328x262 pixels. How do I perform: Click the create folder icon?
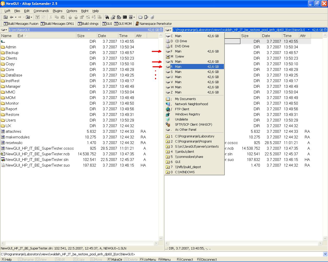pyautogui.click(x=140, y=17)
